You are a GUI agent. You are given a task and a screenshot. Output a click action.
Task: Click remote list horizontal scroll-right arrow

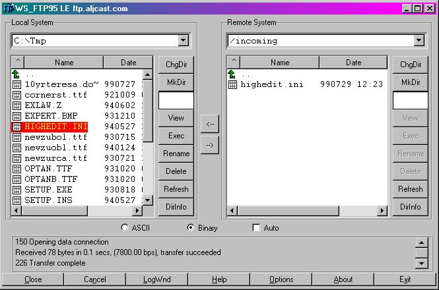(x=382, y=210)
